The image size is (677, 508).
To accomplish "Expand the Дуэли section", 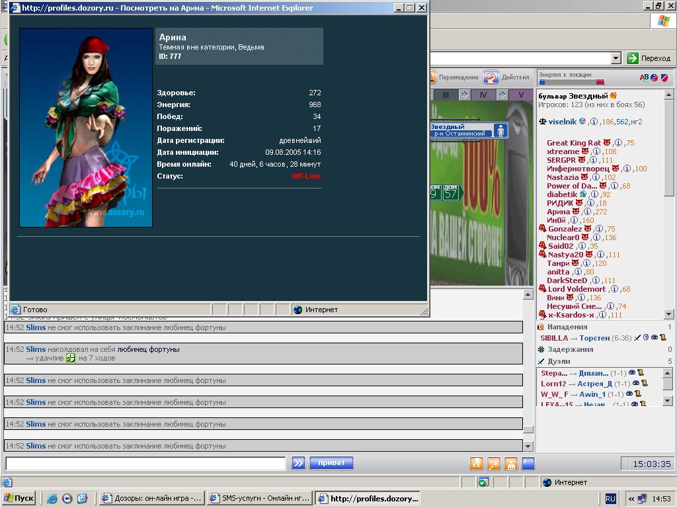I will pos(559,361).
